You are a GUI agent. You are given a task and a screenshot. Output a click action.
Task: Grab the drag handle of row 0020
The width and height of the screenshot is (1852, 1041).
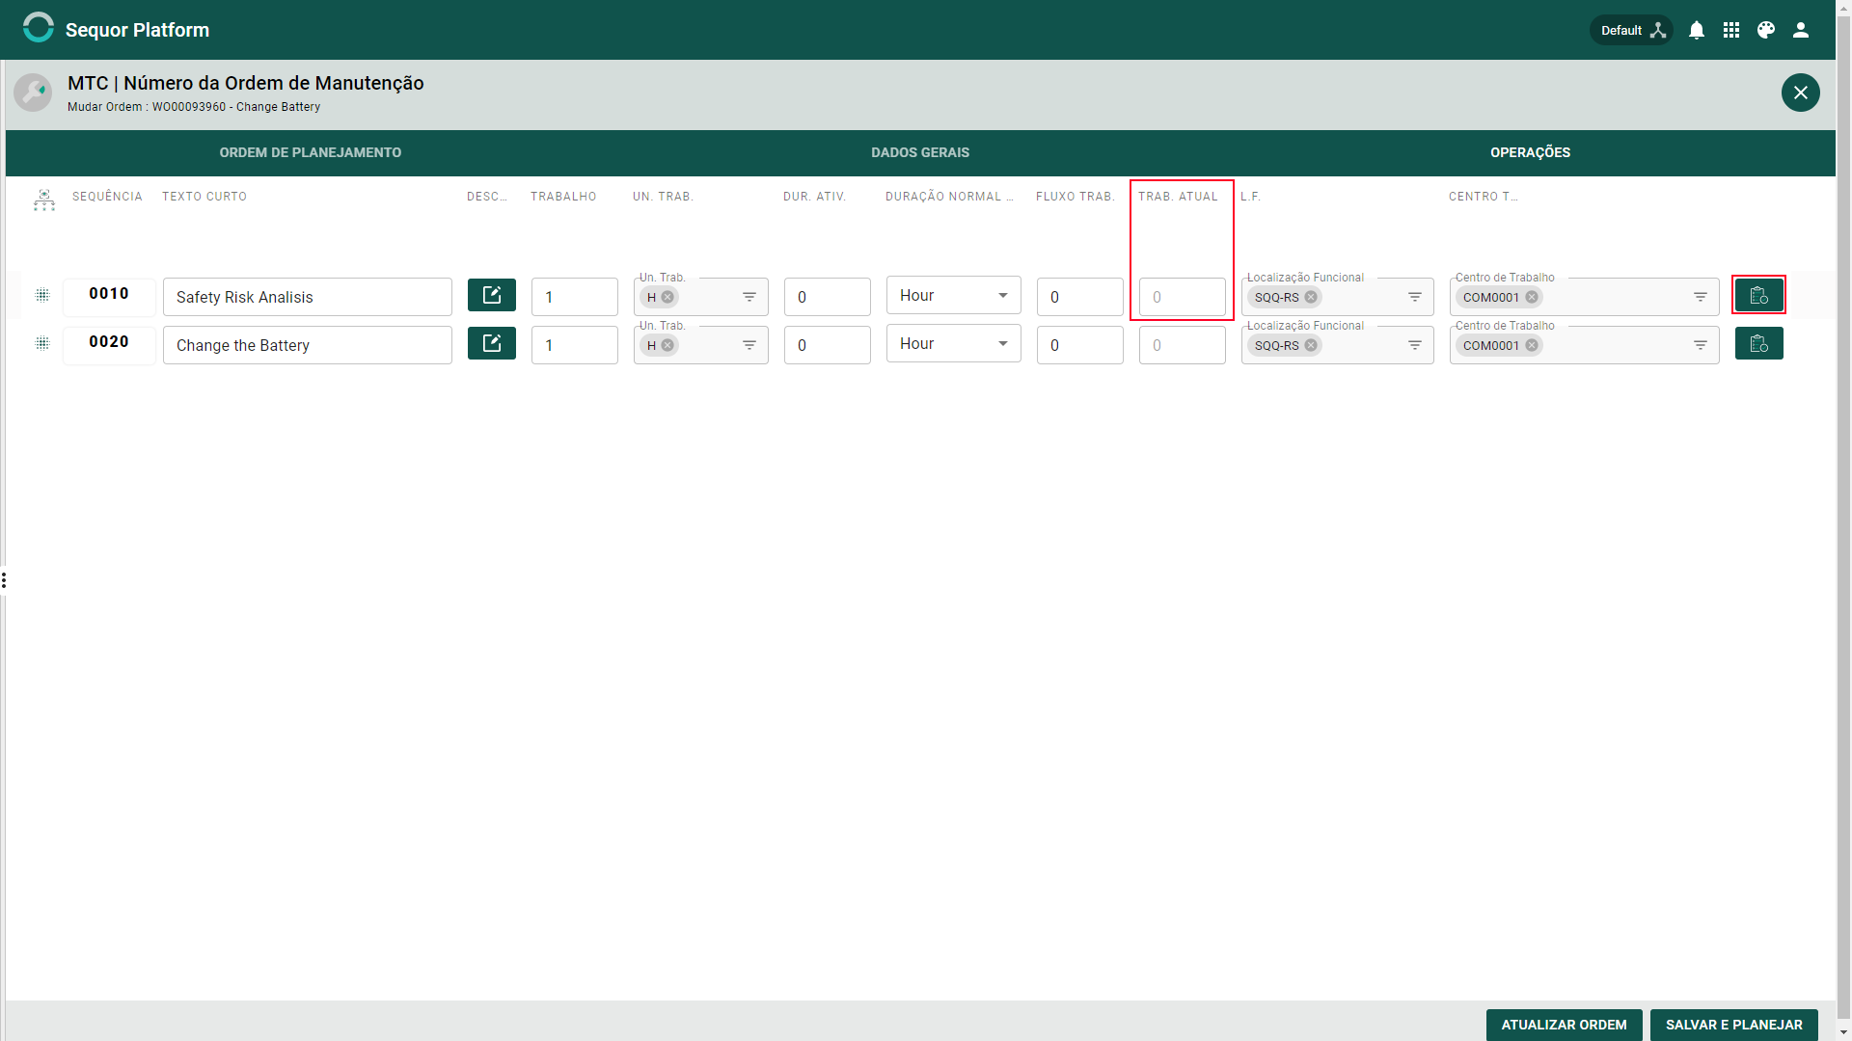tap(42, 343)
